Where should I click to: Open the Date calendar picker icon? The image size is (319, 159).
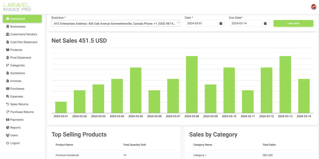pyautogui.click(x=221, y=23)
